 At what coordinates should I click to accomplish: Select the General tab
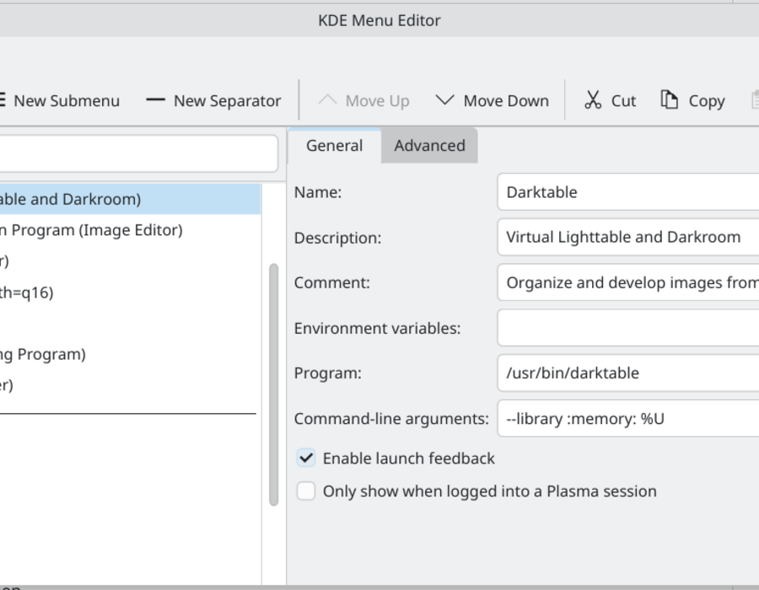[335, 146]
